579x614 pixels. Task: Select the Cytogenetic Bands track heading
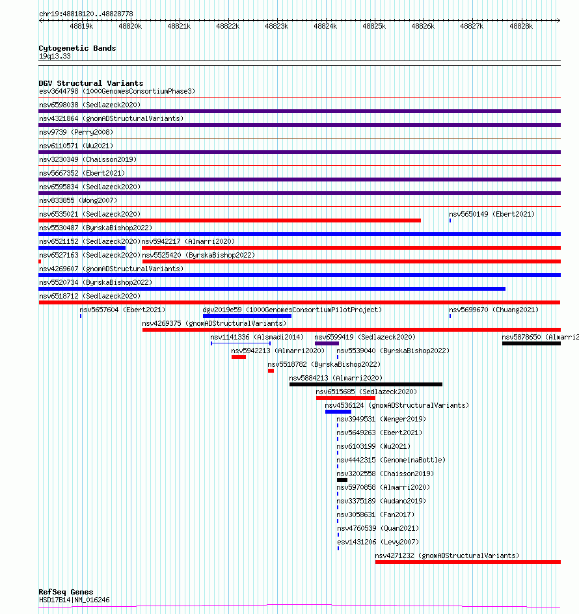77,48
